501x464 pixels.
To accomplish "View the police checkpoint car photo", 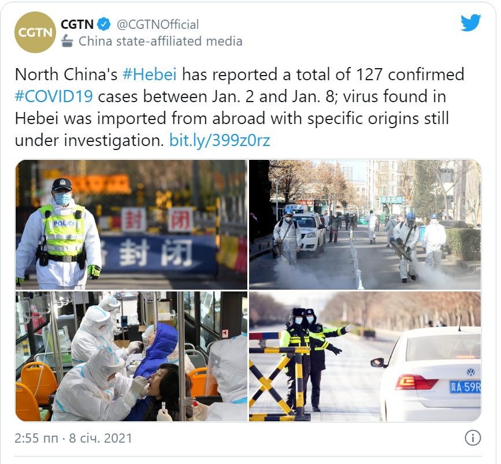I will click(365, 356).
